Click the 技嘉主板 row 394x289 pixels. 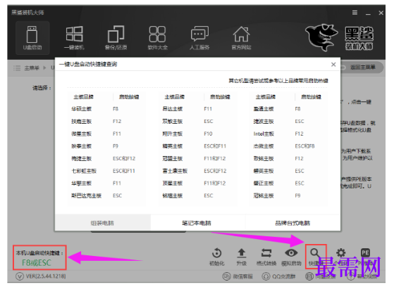106,122
